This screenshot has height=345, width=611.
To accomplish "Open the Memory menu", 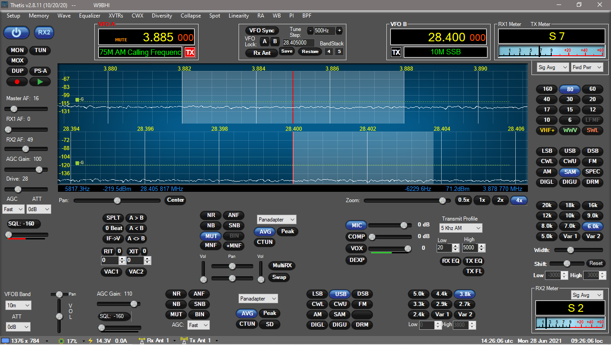I will point(39,16).
